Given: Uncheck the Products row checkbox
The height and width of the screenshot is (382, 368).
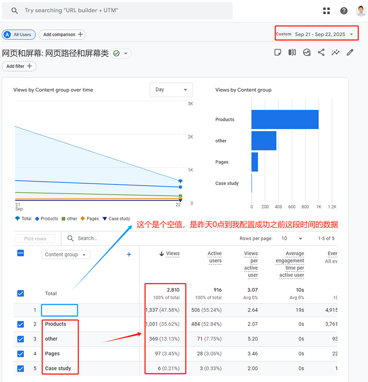Looking at the screenshot, I should pos(21,325).
